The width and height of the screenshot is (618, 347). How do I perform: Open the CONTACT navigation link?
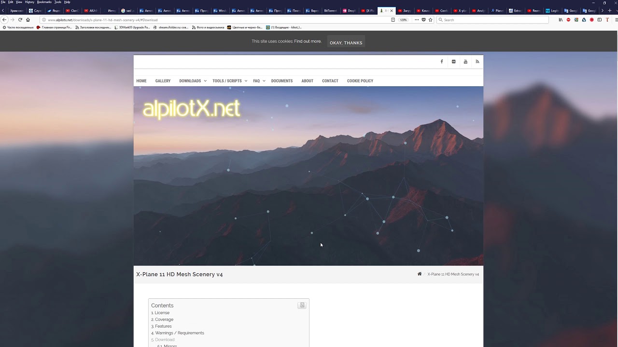(x=330, y=81)
